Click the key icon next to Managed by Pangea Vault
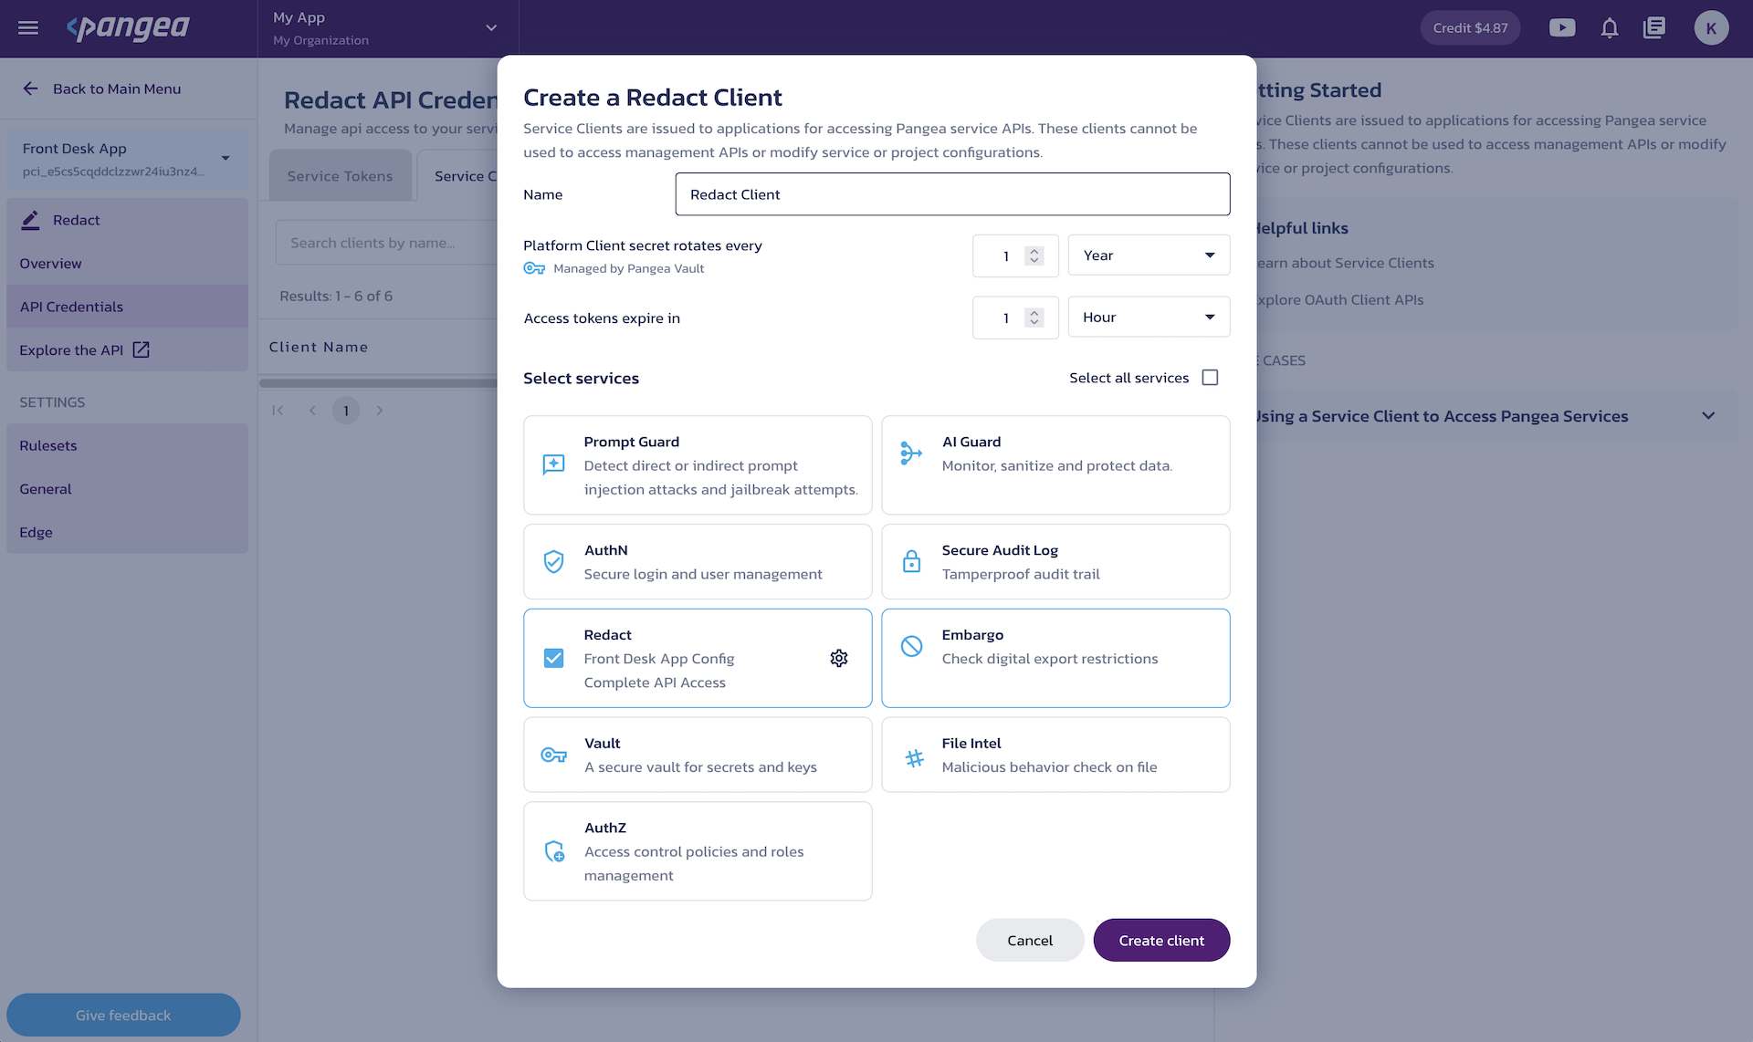This screenshot has height=1042, width=1753. (x=534, y=268)
